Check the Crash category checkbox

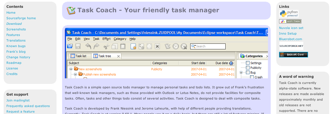[x=252, y=77]
